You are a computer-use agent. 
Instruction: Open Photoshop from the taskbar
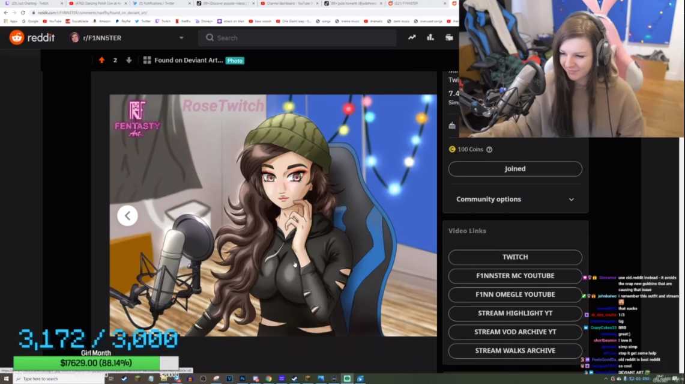click(243, 379)
